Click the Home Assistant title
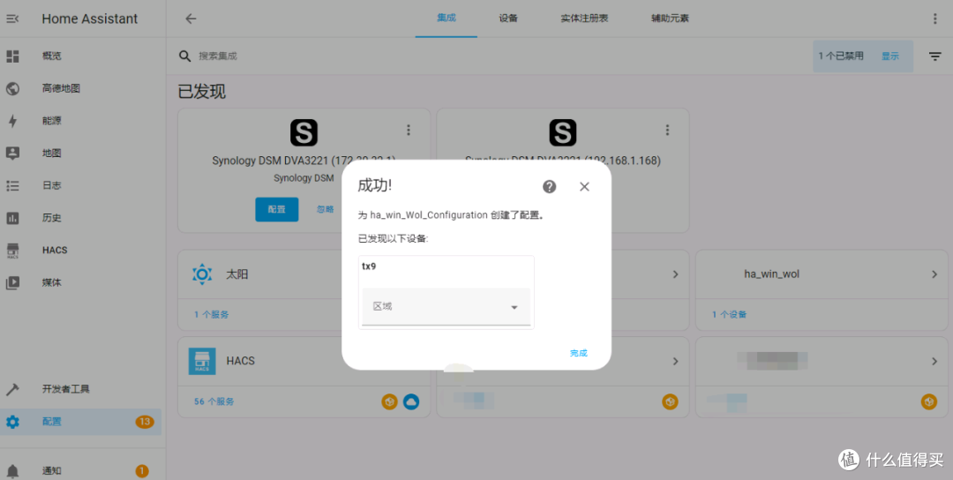Viewport: 953px width, 480px height. click(90, 19)
